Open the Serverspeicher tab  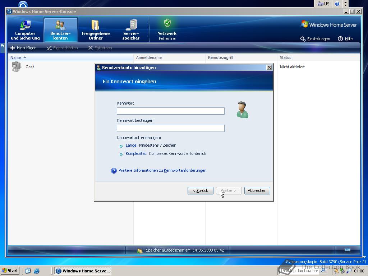pyautogui.click(x=131, y=30)
